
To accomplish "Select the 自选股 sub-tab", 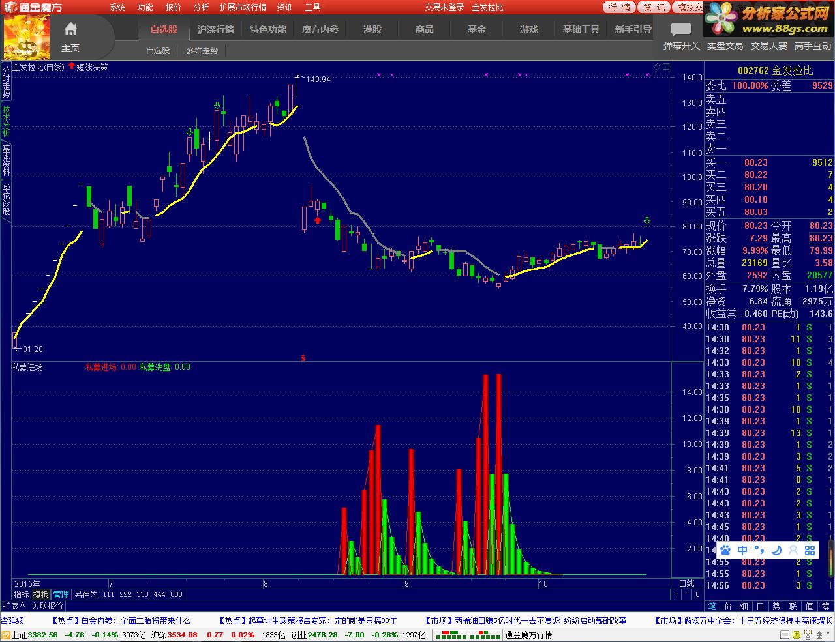I will pyautogui.click(x=158, y=50).
